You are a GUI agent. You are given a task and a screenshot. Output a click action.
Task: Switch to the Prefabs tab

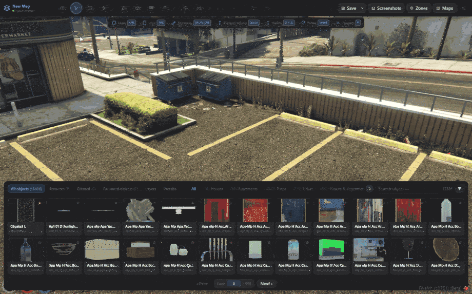pos(170,189)
